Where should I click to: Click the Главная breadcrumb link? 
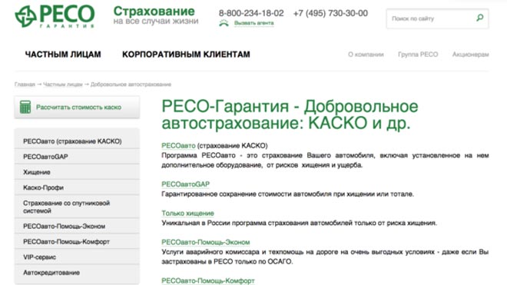(x=25, y=85)
